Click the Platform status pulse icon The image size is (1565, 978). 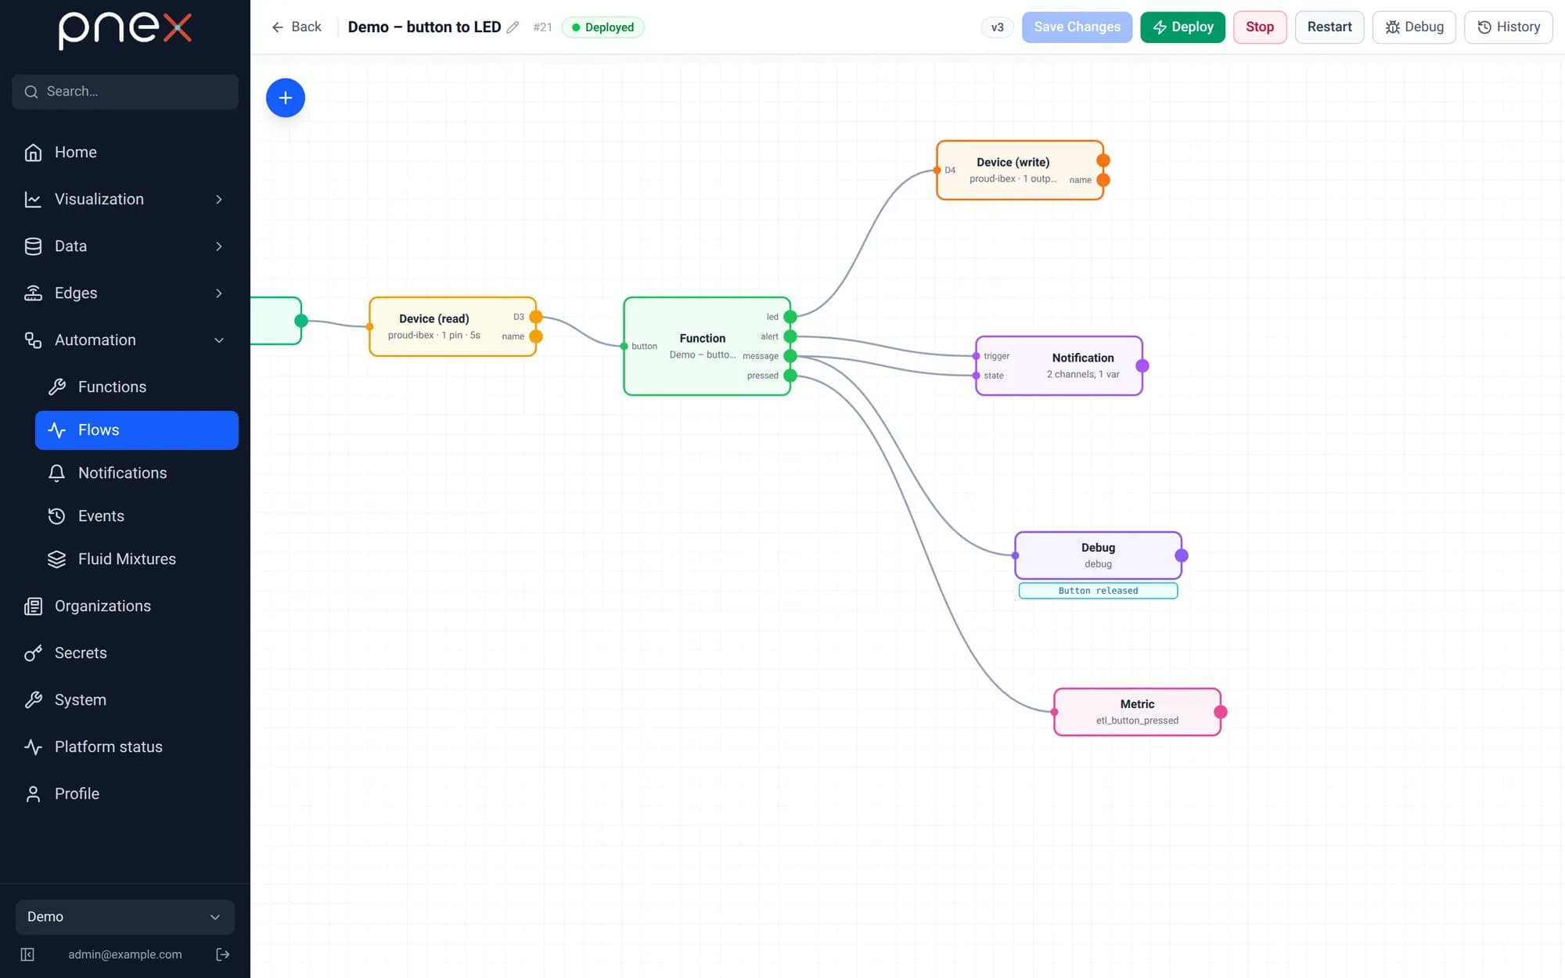tap(33, 747)
